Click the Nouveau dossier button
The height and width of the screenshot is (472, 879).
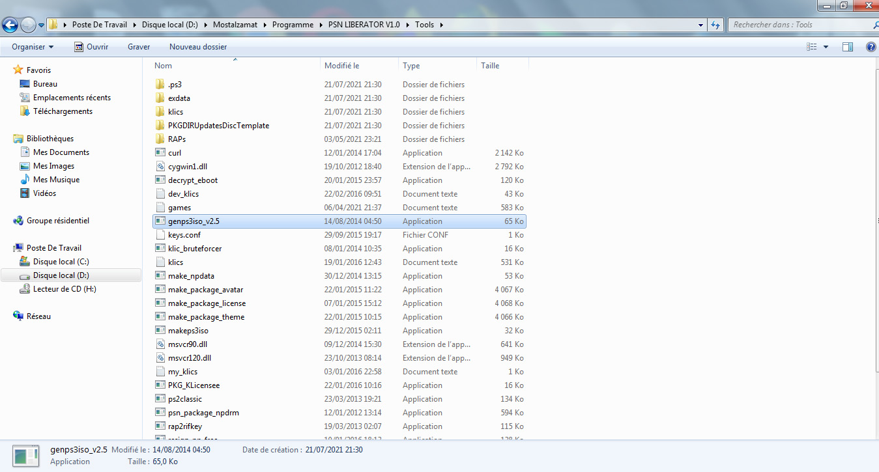(x=198, y=47)
